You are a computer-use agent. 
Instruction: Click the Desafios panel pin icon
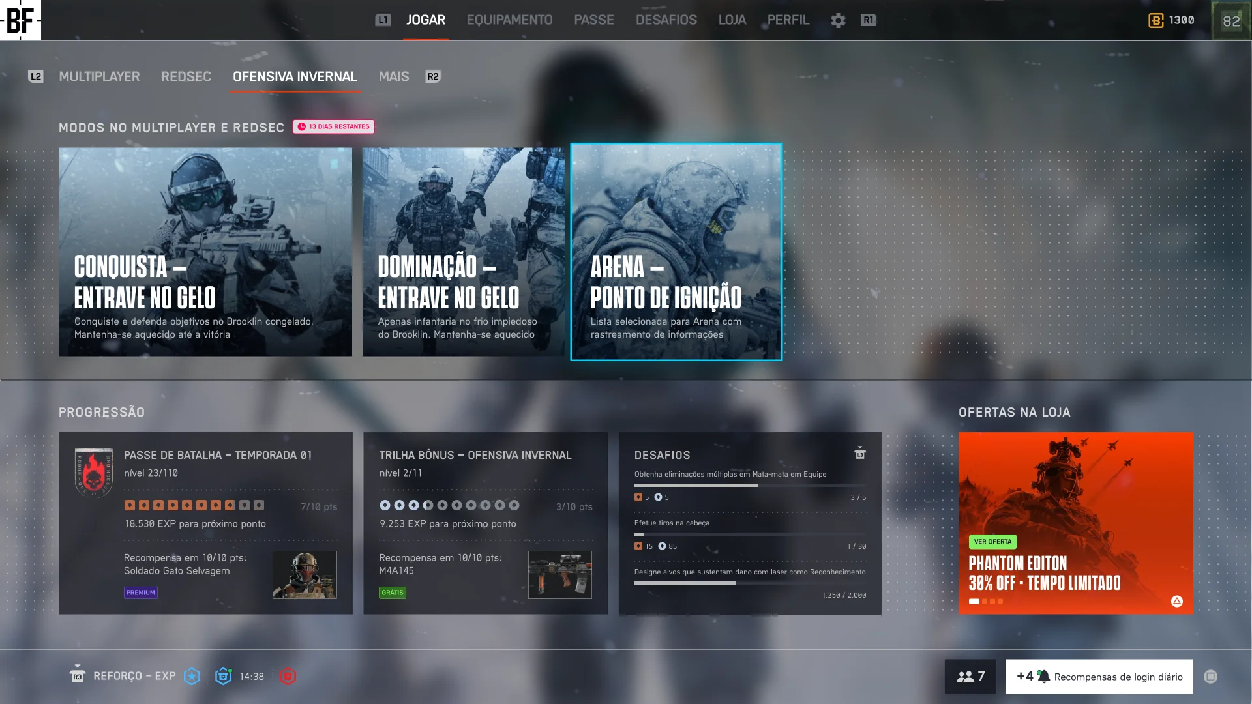click(859, 453)
